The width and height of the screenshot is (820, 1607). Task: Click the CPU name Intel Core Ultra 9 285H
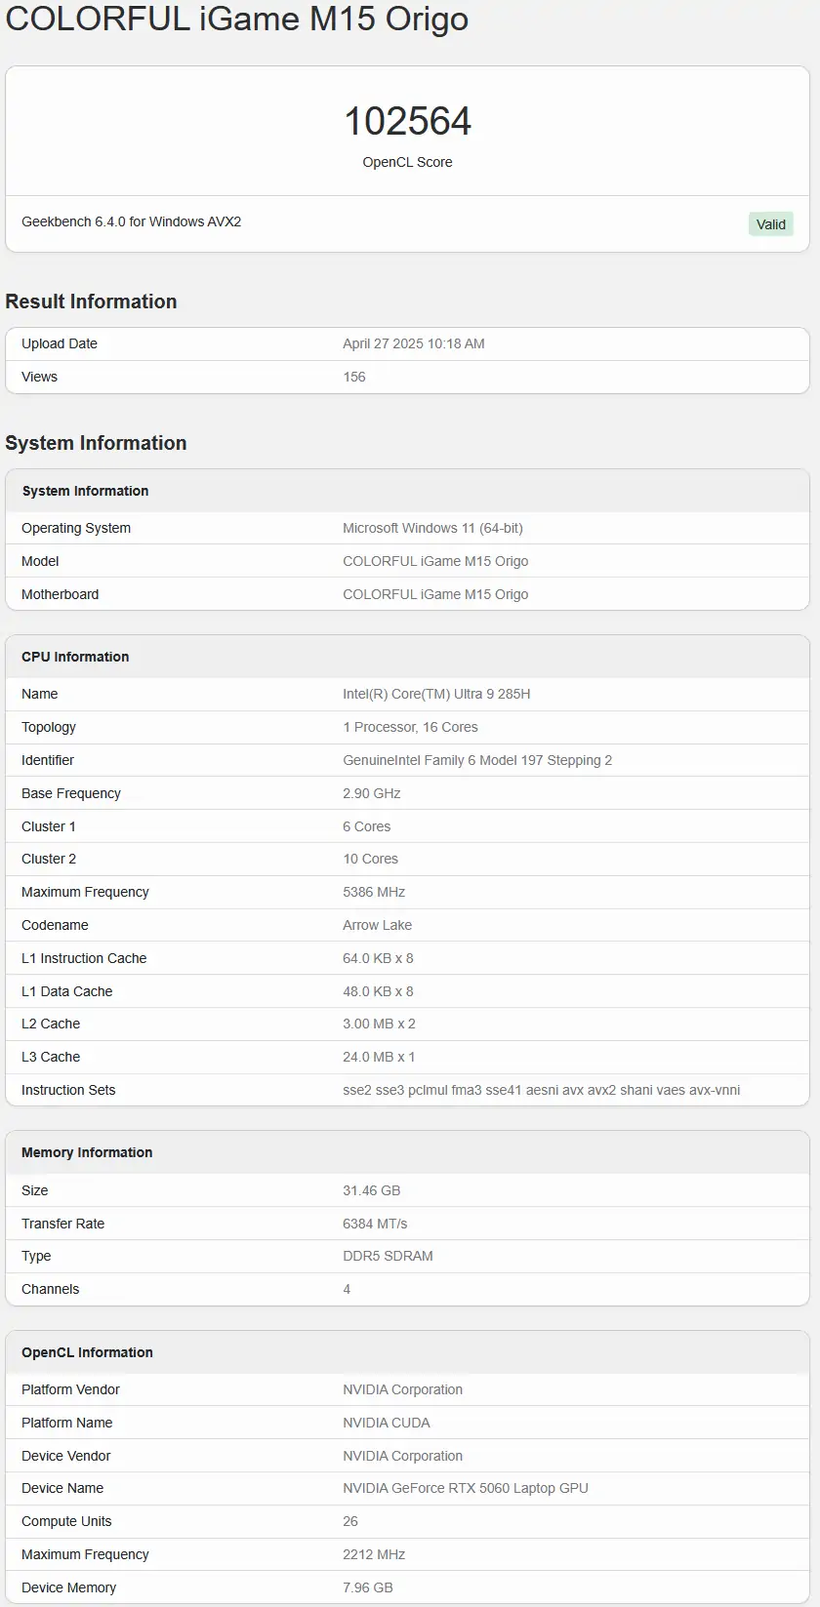tap(436, 694)
